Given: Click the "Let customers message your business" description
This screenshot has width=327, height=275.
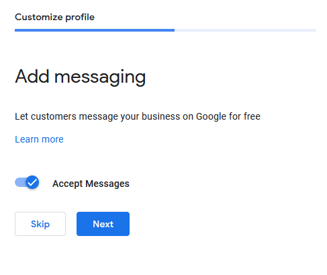Looking at the screenshot, I should click(138, 116).
